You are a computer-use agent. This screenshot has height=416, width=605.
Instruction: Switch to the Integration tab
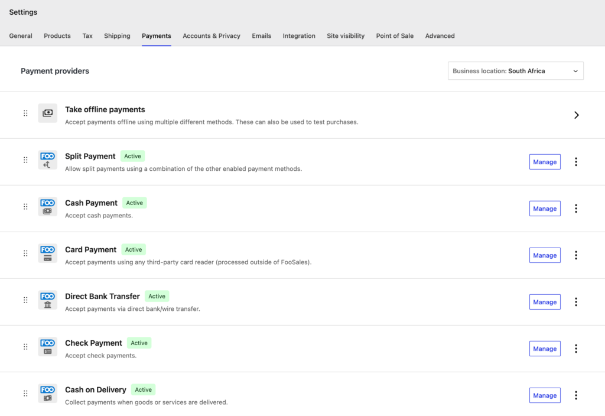299,36
